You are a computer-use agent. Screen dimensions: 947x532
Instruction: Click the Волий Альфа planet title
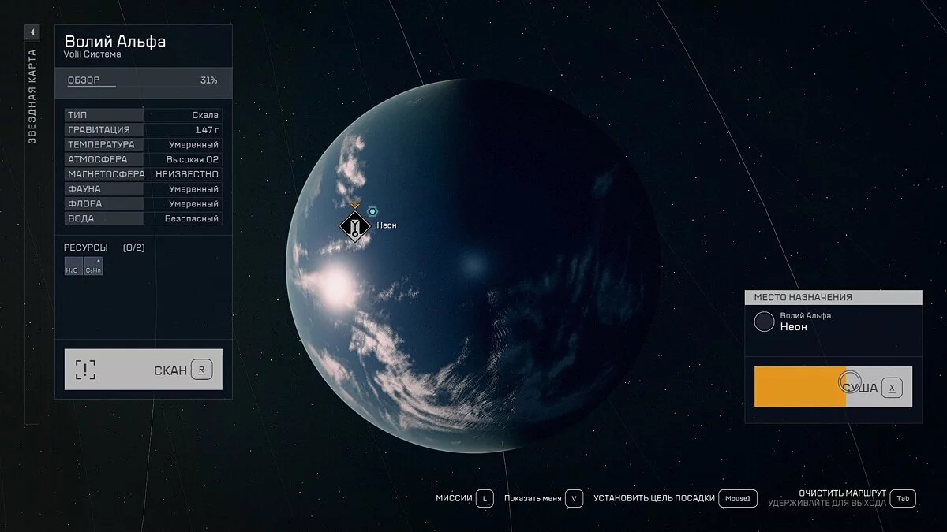[x=115, y=41]
